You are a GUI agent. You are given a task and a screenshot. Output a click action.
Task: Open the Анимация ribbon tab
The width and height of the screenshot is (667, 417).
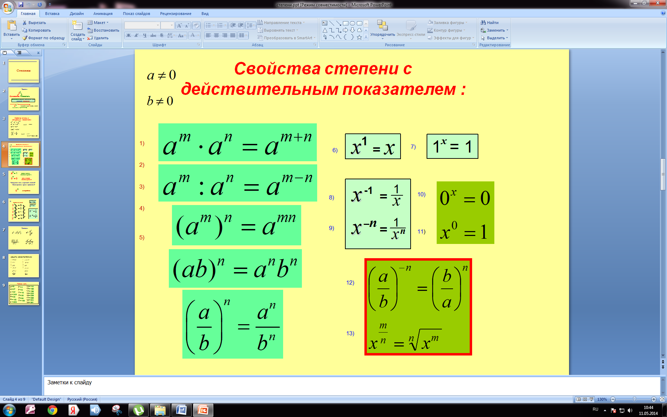(103, 14)
